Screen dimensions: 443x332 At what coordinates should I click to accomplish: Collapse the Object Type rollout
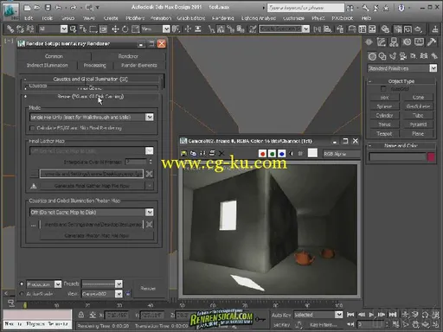click(x=401, y=81)
